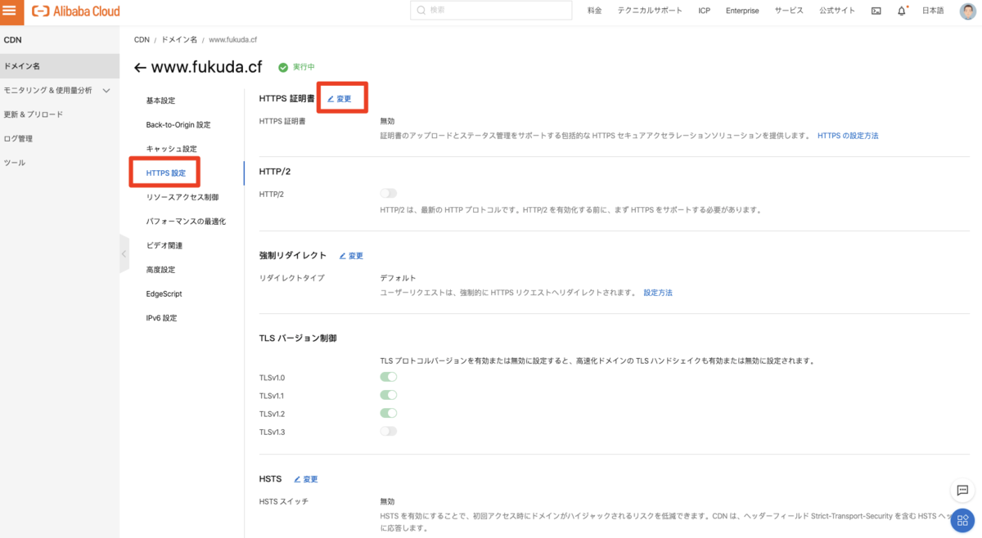
Task: Switch to パフォーマンスの最適化 tab
Action: coord(186,222)
